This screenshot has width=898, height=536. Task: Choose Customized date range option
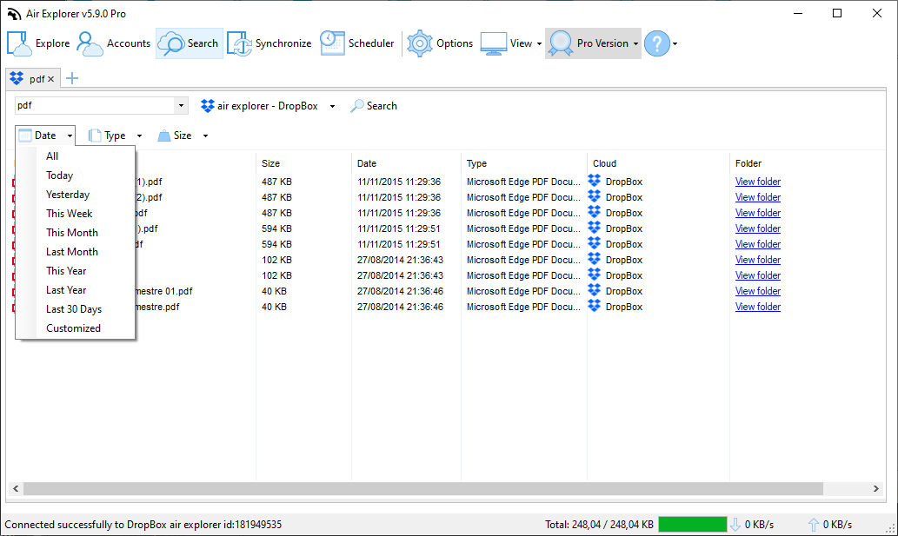pos(73,328)
